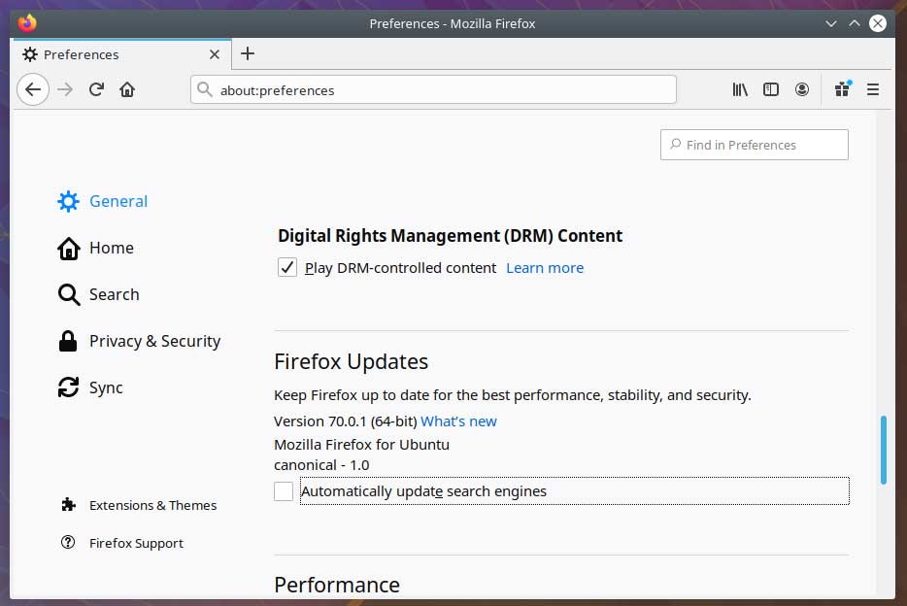Click the forward navigation arrow
The image size is (907, 606).
click(x=65, y=89)
